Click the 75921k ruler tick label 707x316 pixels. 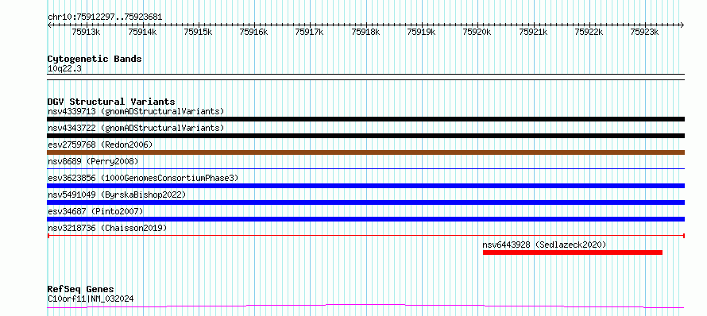[533, 32]
